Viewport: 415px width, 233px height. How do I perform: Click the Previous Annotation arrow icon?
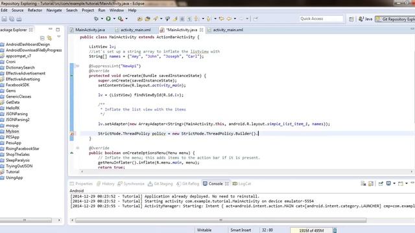(x=209, y=19)
